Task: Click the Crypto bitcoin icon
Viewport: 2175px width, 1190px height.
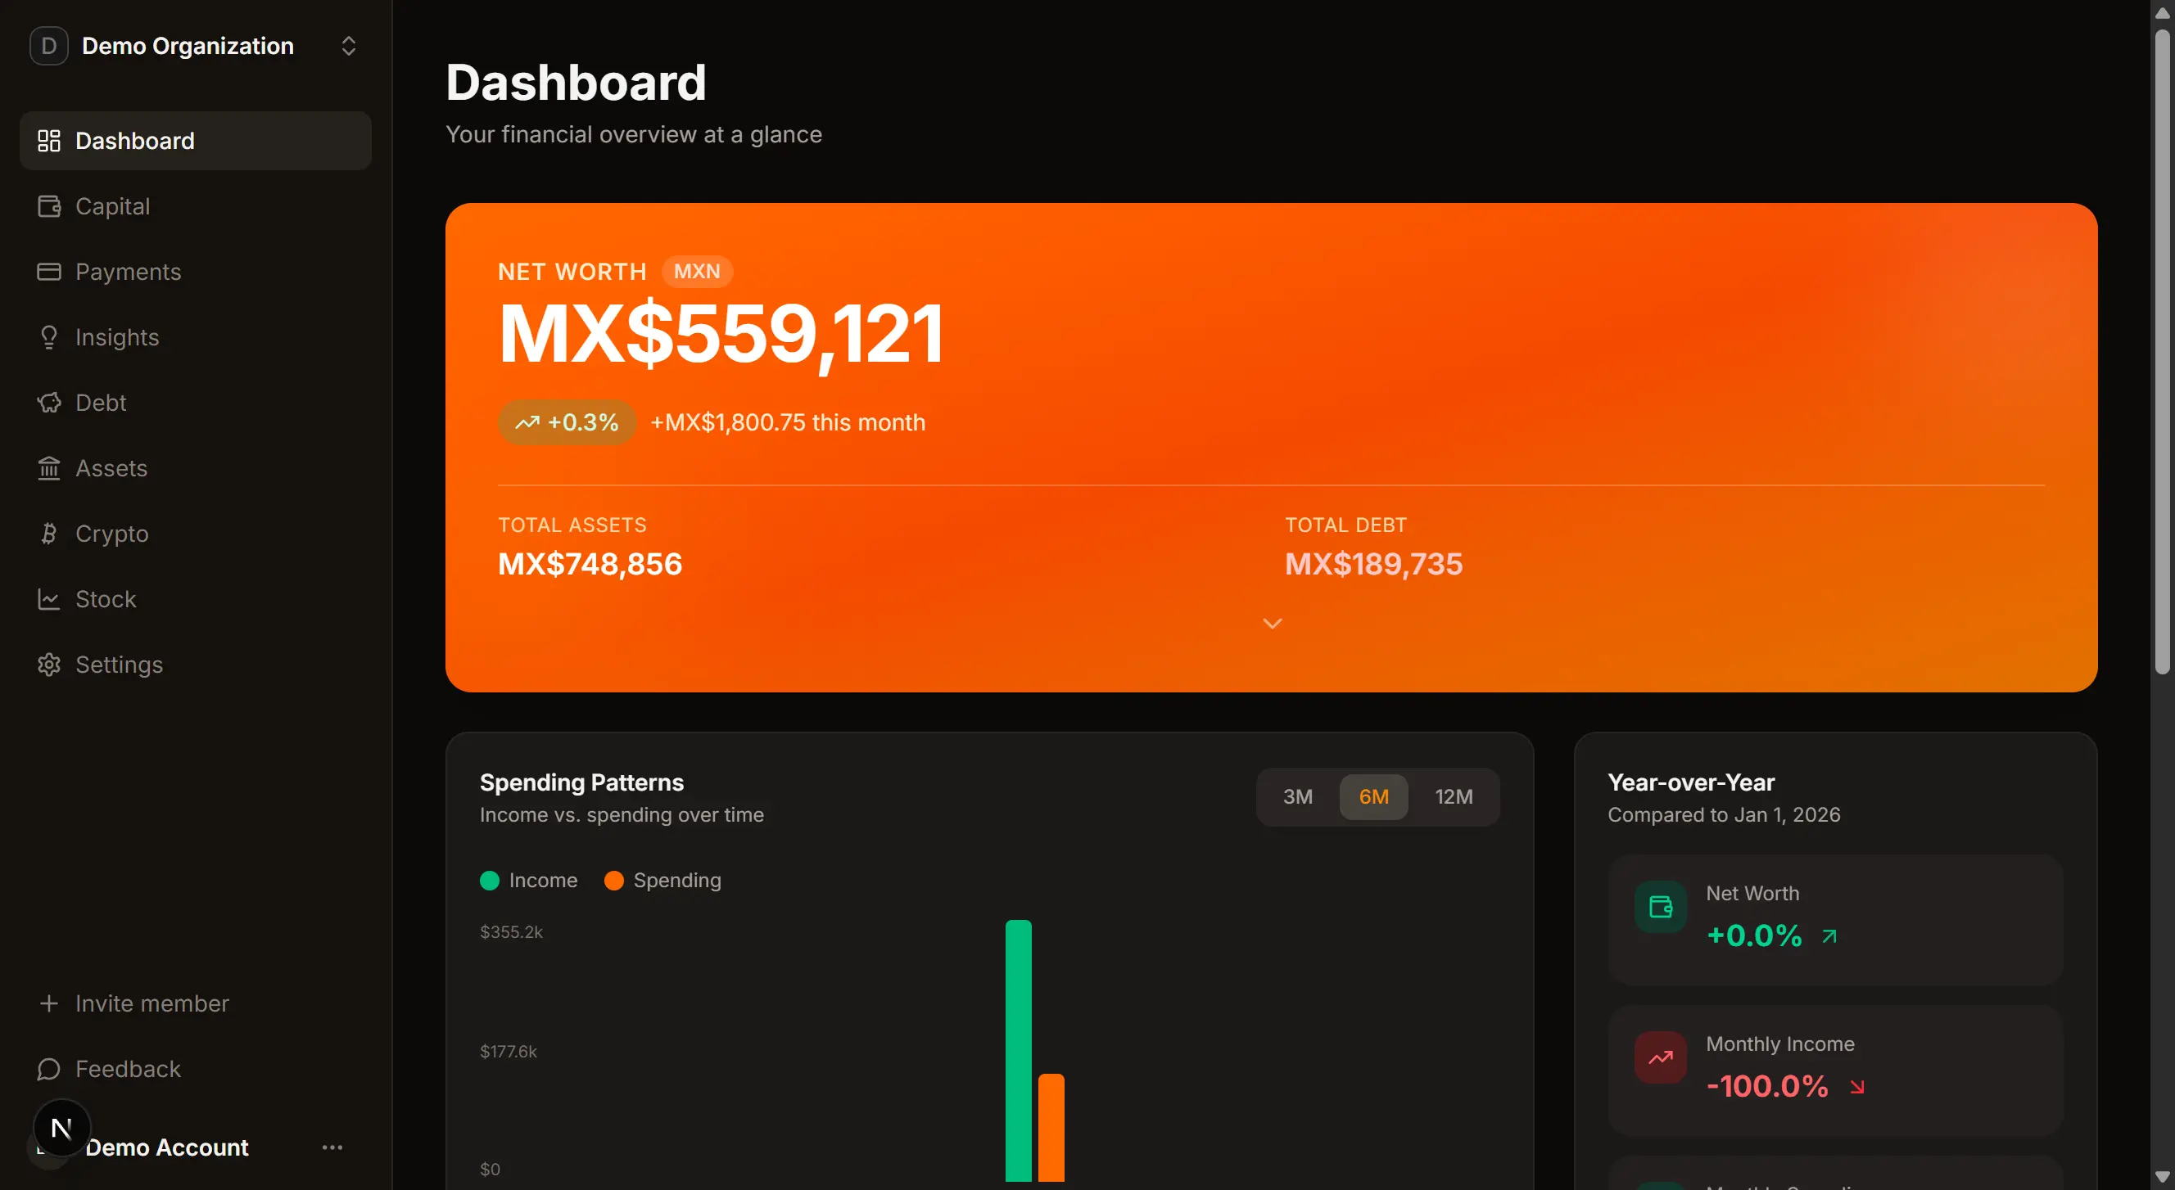Action: pyautogui.click(x=49, y=534)
